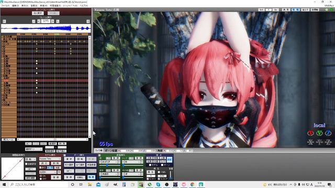Viewport: 335px width, 188px height.
Task: Open the ファイル(F) menu
Action: click(5, 6)
